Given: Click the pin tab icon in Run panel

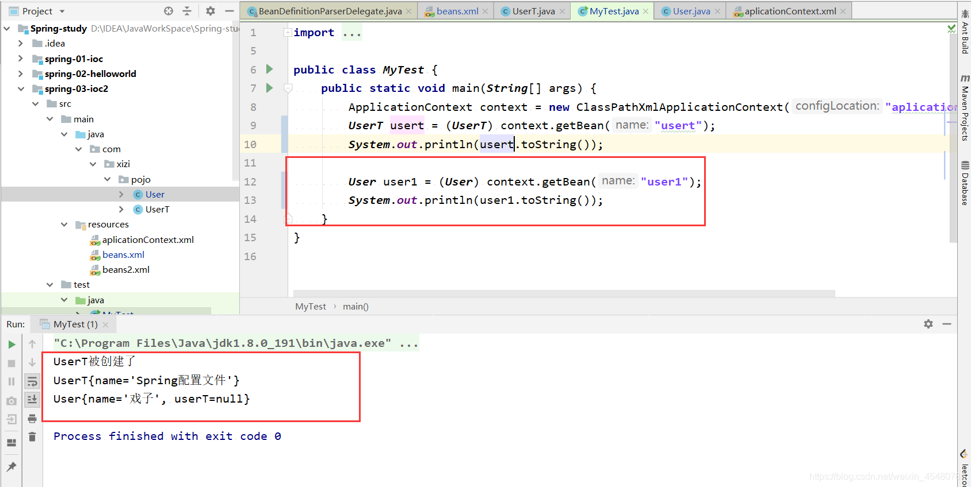Looking at the screenshot, I should click(x=12, y=466).
